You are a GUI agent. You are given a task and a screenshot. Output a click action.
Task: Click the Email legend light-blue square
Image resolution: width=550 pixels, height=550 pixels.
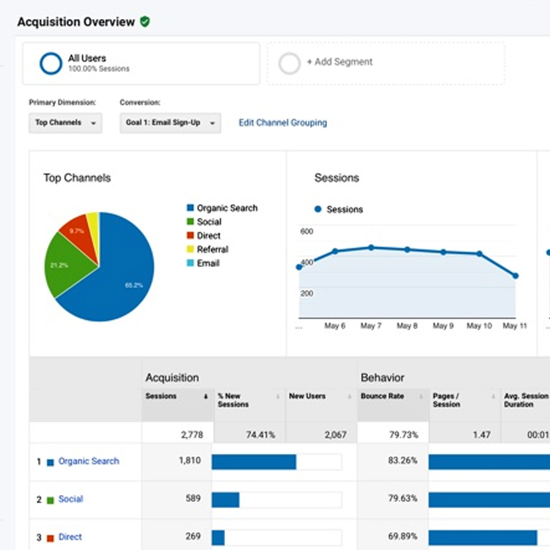(190, 263)
